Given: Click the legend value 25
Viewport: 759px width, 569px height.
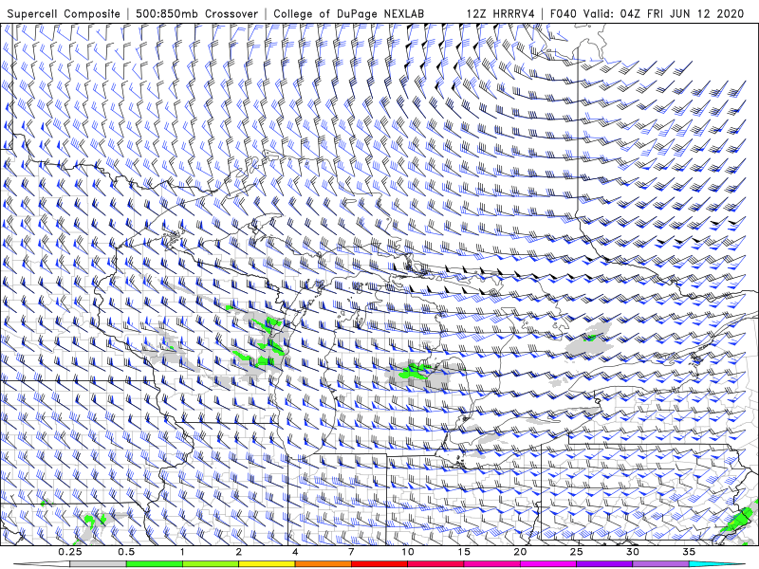Looking at the screenshot, I should point(577,552).
